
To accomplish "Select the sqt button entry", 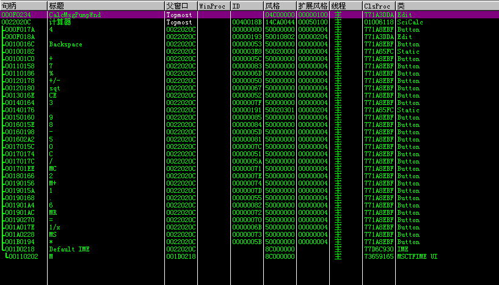I will [x=55, y=88].
